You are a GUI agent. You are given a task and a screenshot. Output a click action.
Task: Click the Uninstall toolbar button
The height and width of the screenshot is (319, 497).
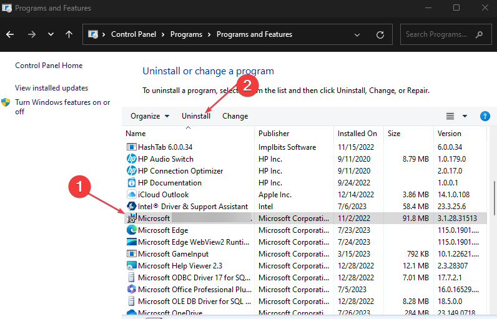[196, 116]
